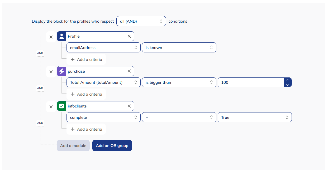
Task: Open the 'is bigger than' operator dropdown
Action: 179,82
